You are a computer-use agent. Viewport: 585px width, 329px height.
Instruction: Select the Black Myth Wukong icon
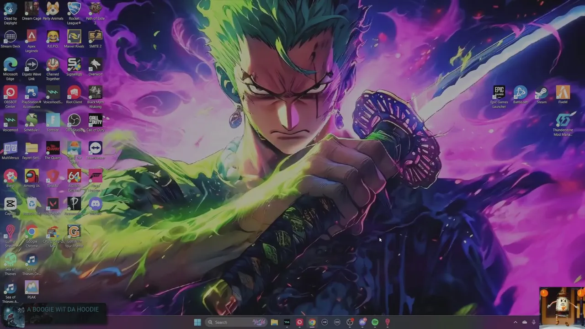tap(95, 92)
